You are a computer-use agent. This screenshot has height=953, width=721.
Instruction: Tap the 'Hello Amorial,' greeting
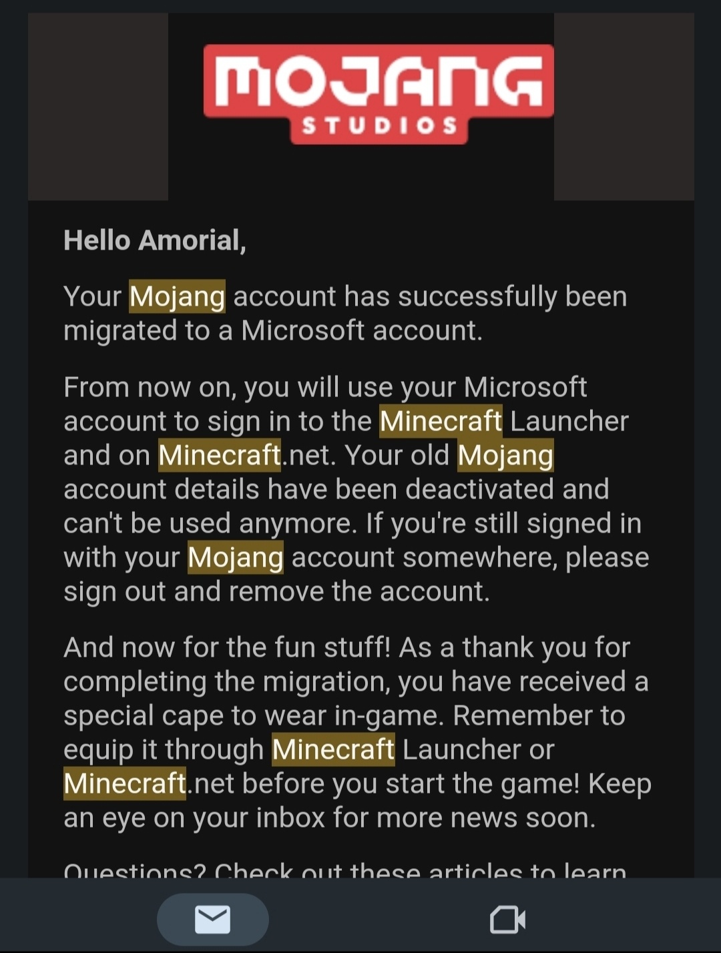coord(155,240)
